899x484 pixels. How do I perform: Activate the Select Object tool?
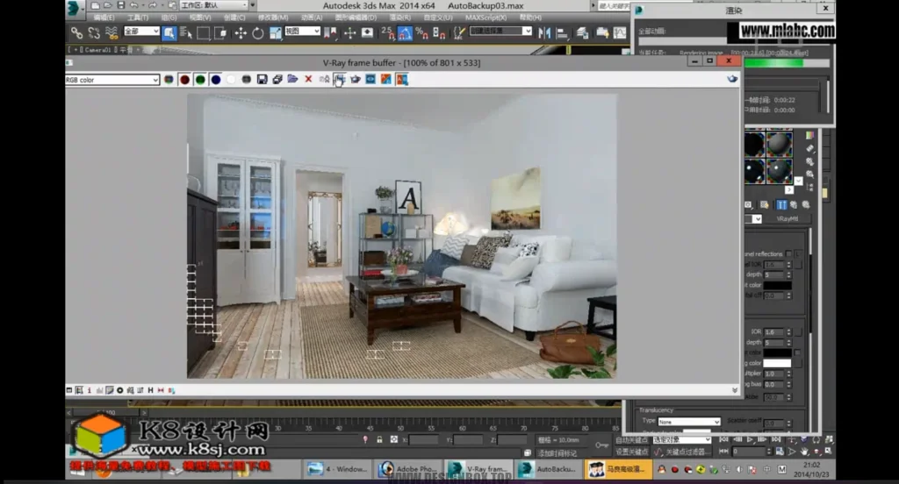coord(169,32)
